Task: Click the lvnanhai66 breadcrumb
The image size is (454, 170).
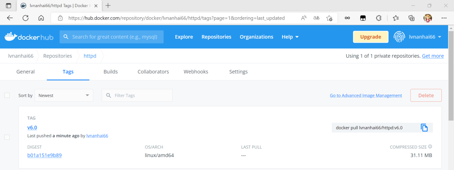Action: coord(21,56)
